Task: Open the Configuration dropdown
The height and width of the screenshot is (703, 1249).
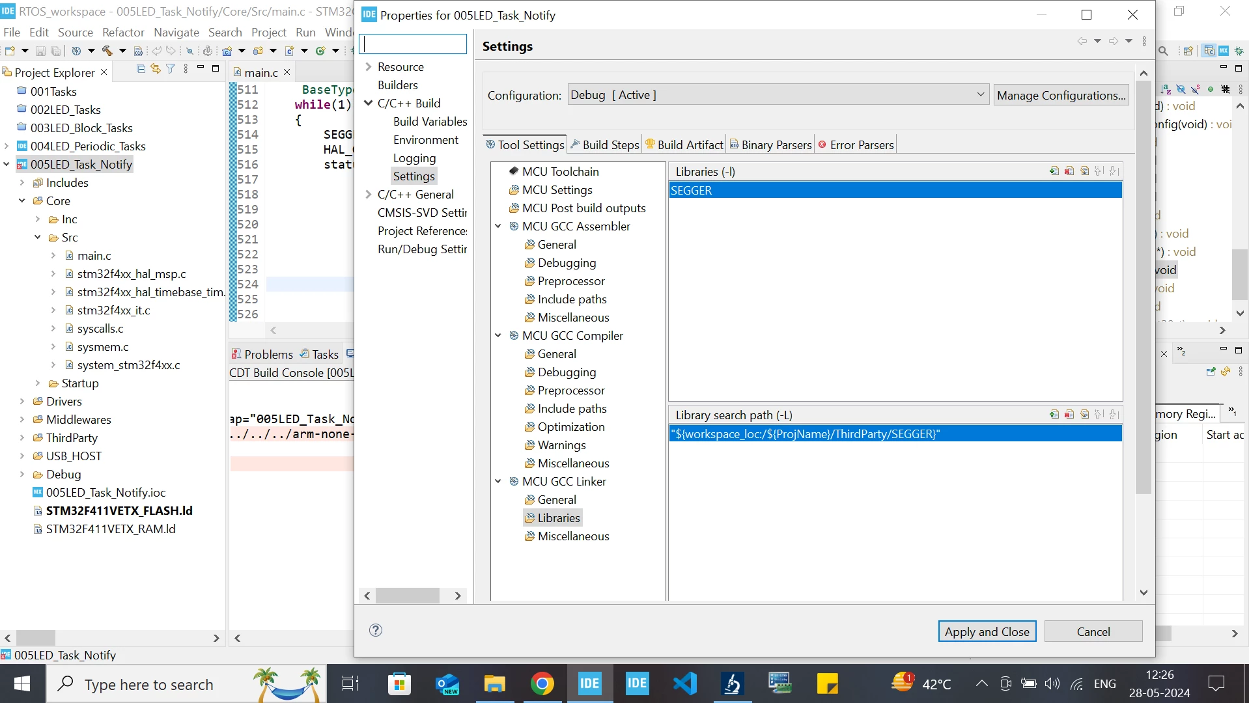Action: pos(778,95)
